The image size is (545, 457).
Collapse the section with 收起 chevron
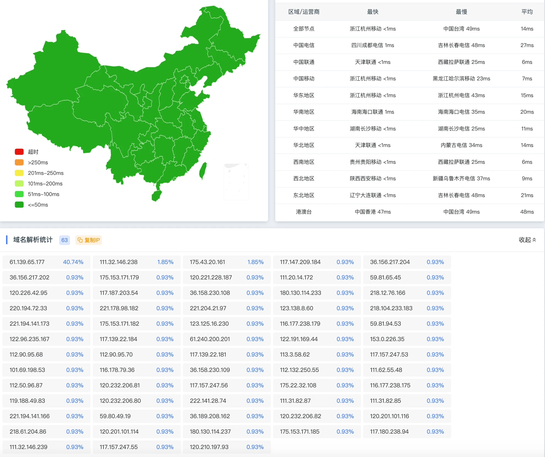point(527,240)
